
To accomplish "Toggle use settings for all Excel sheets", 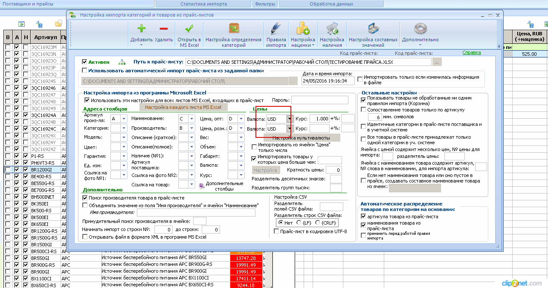I will point(87,100).
